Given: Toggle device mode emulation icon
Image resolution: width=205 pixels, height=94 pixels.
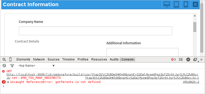Looking at the screenshot, I should (x=10, y=59).
